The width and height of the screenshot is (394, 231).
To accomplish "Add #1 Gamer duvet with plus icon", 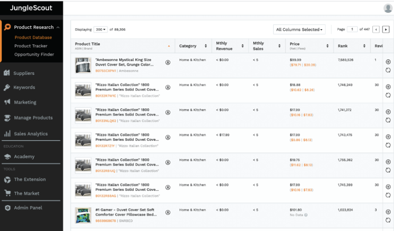I will click(388, 212).
